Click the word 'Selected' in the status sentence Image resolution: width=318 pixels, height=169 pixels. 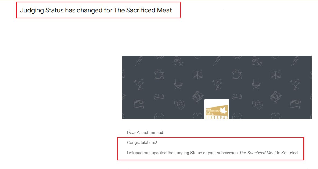coord(290,153)
